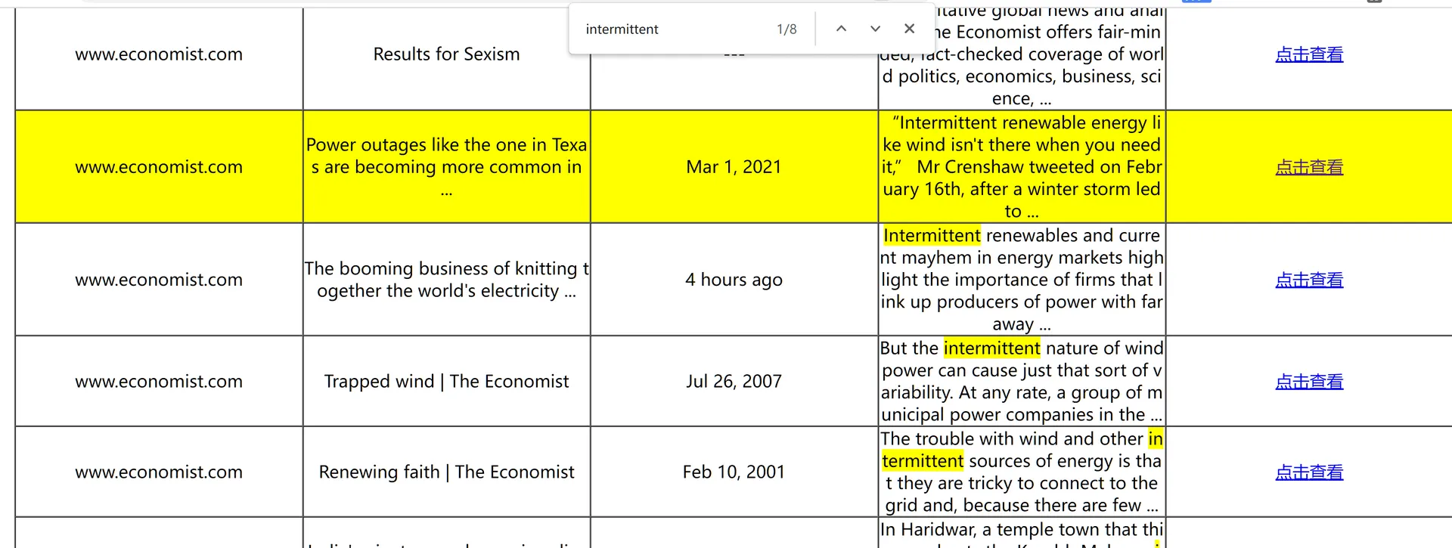This screenshot has width=1452, height=548.
Task: Click 'Trapped wind | The Economist' title cell
Action: pos(446,382)
